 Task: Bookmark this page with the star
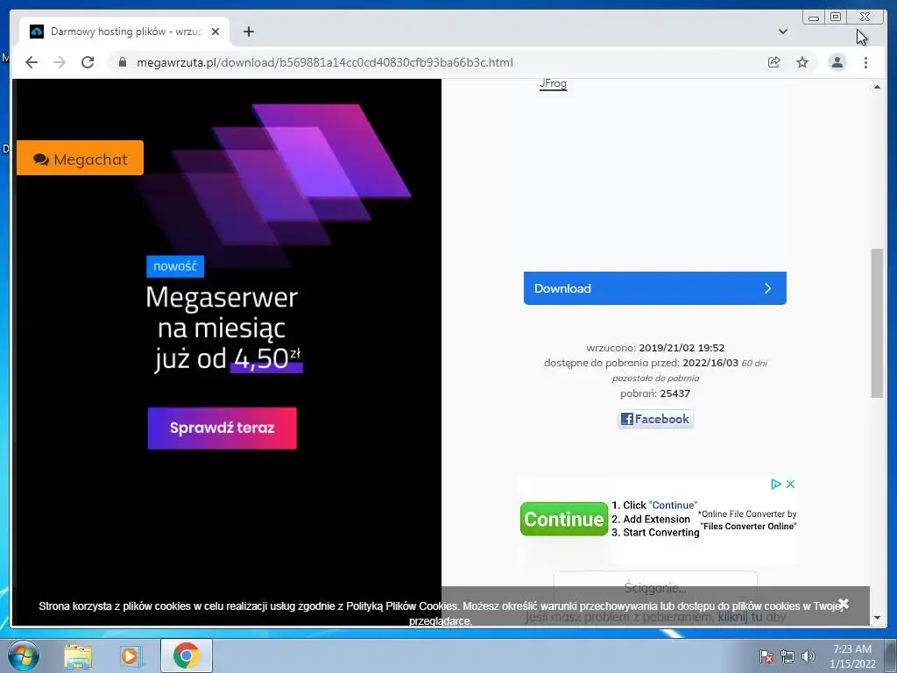coord(802,62)
